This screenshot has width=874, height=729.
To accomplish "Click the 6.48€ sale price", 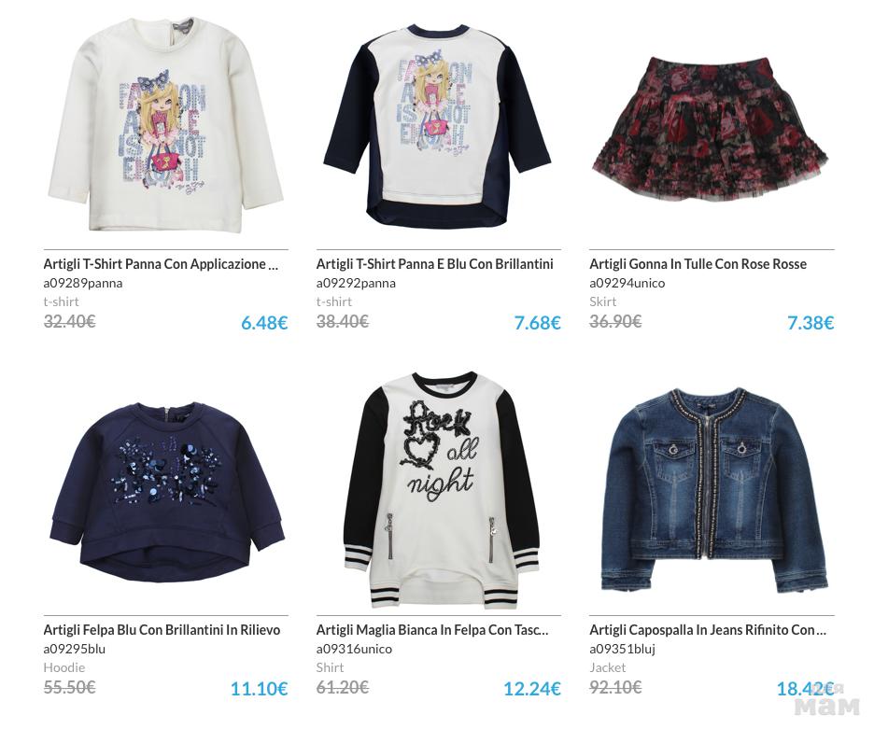I will pos(264,323).
